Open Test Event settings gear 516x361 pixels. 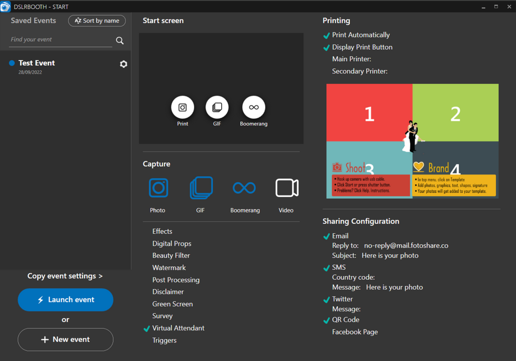pyautogui.click(x=123, y=64)
